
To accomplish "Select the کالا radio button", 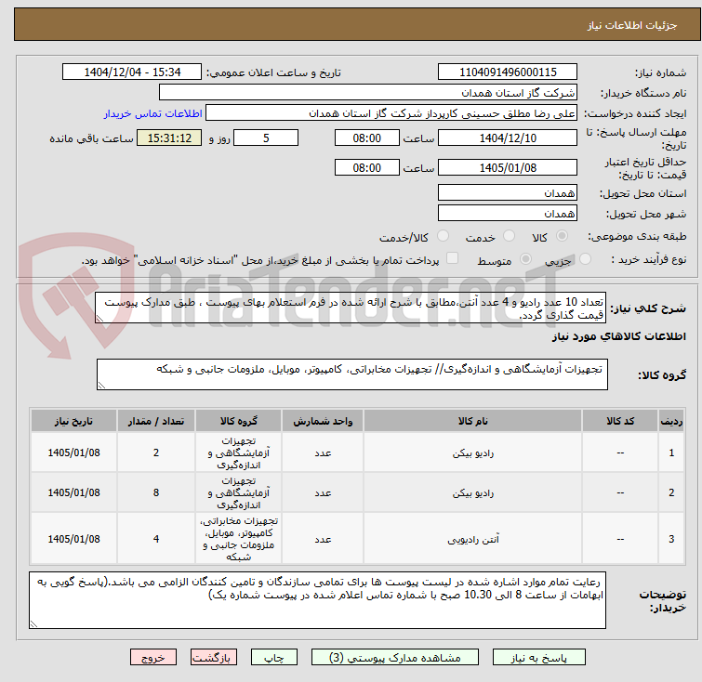I will 562,236.
